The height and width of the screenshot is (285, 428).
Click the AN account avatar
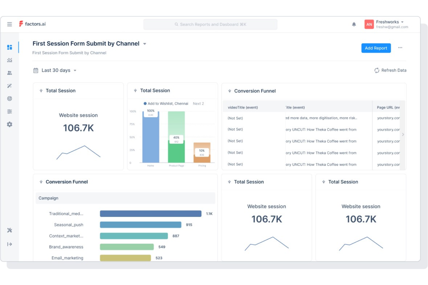click(369, 24)
